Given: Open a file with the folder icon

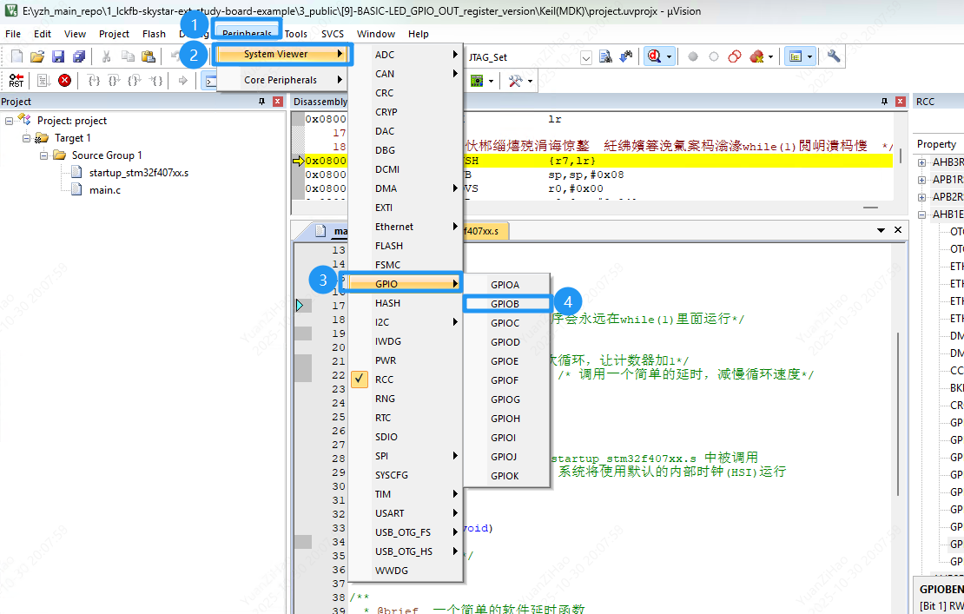Looking at the screenshot, I should [x=37, y=56].
